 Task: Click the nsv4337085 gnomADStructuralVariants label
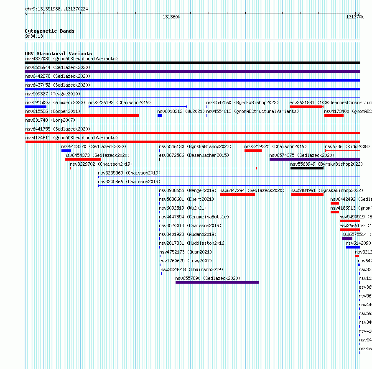71,59
